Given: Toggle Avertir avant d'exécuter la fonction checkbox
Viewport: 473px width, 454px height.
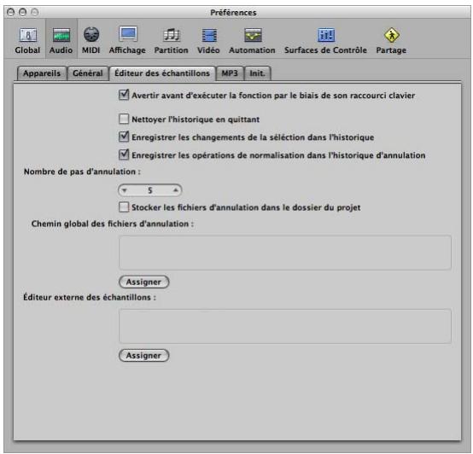Looking at the screenshot, I should pos(124,95).
